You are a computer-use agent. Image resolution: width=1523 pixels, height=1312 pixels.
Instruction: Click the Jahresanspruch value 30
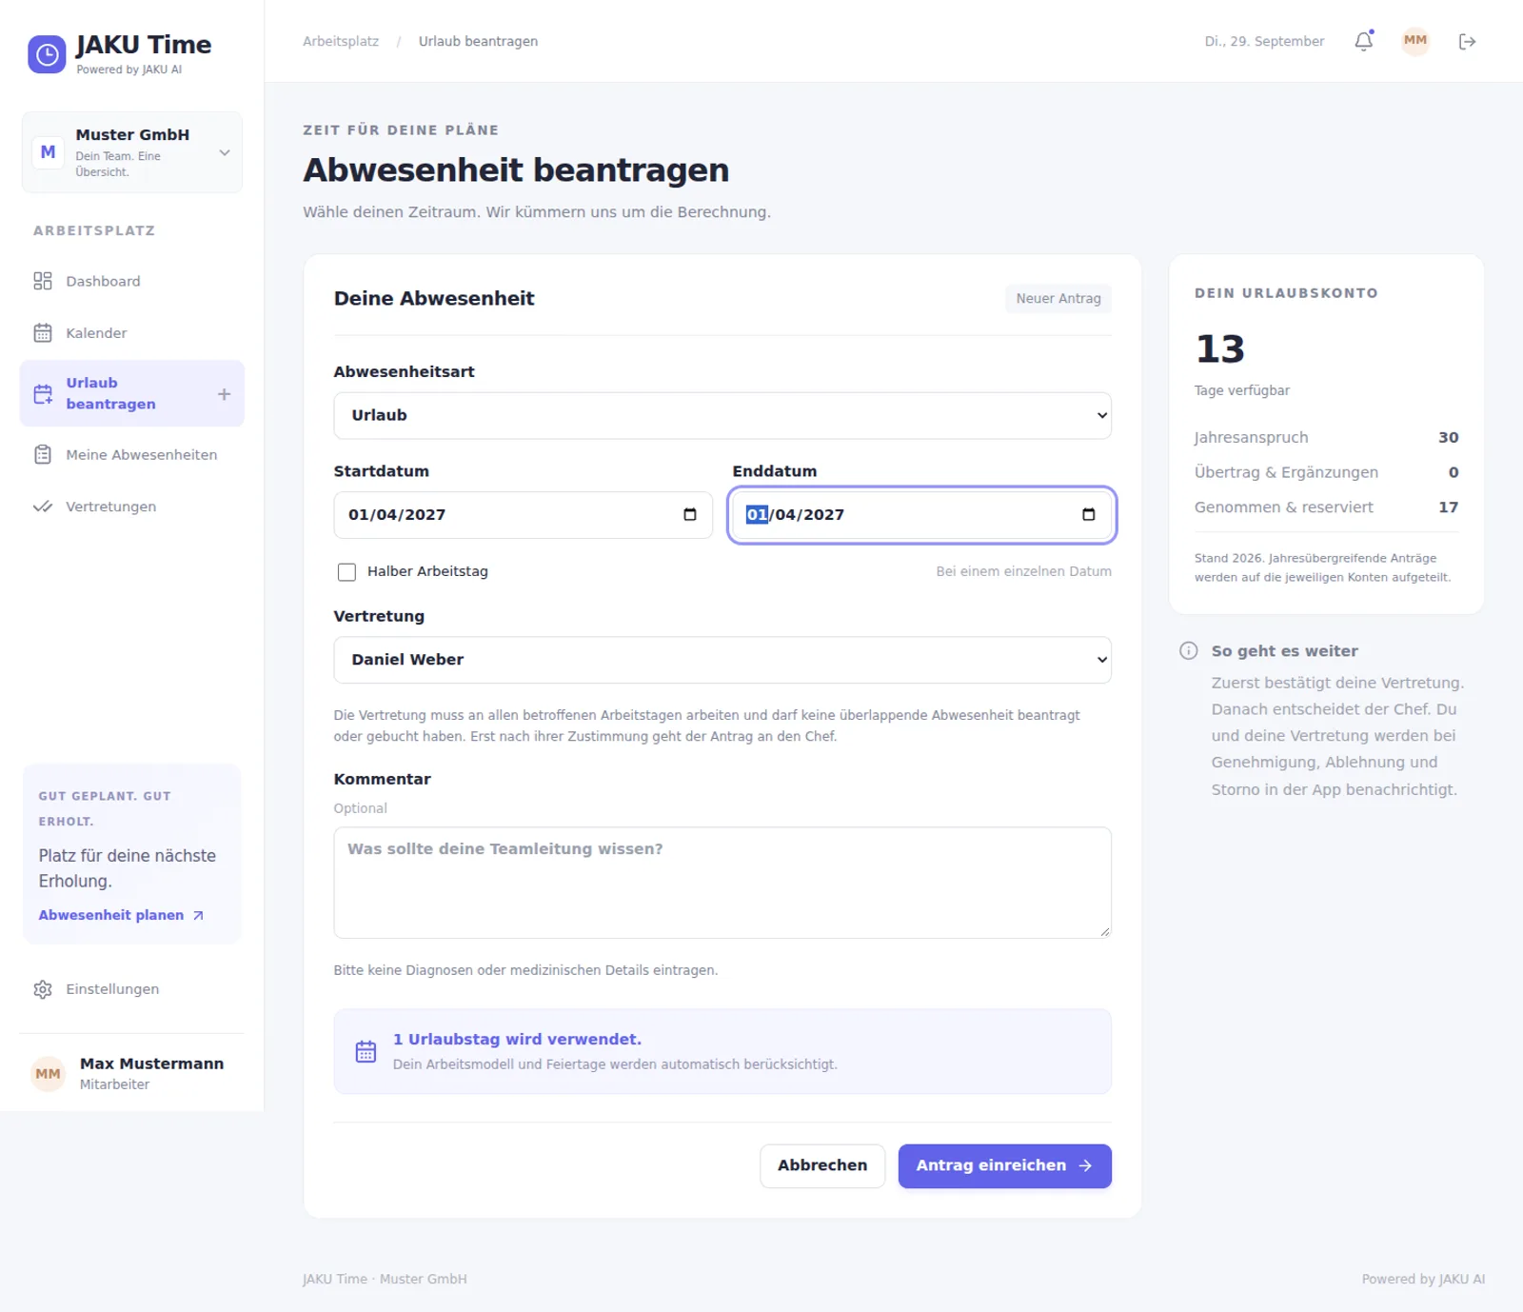[1448, 438]
